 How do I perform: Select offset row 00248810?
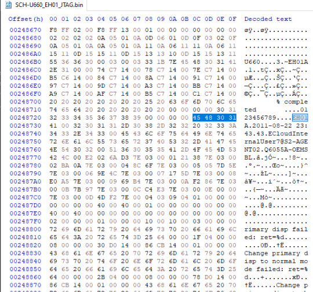click(x=26, y=237)
